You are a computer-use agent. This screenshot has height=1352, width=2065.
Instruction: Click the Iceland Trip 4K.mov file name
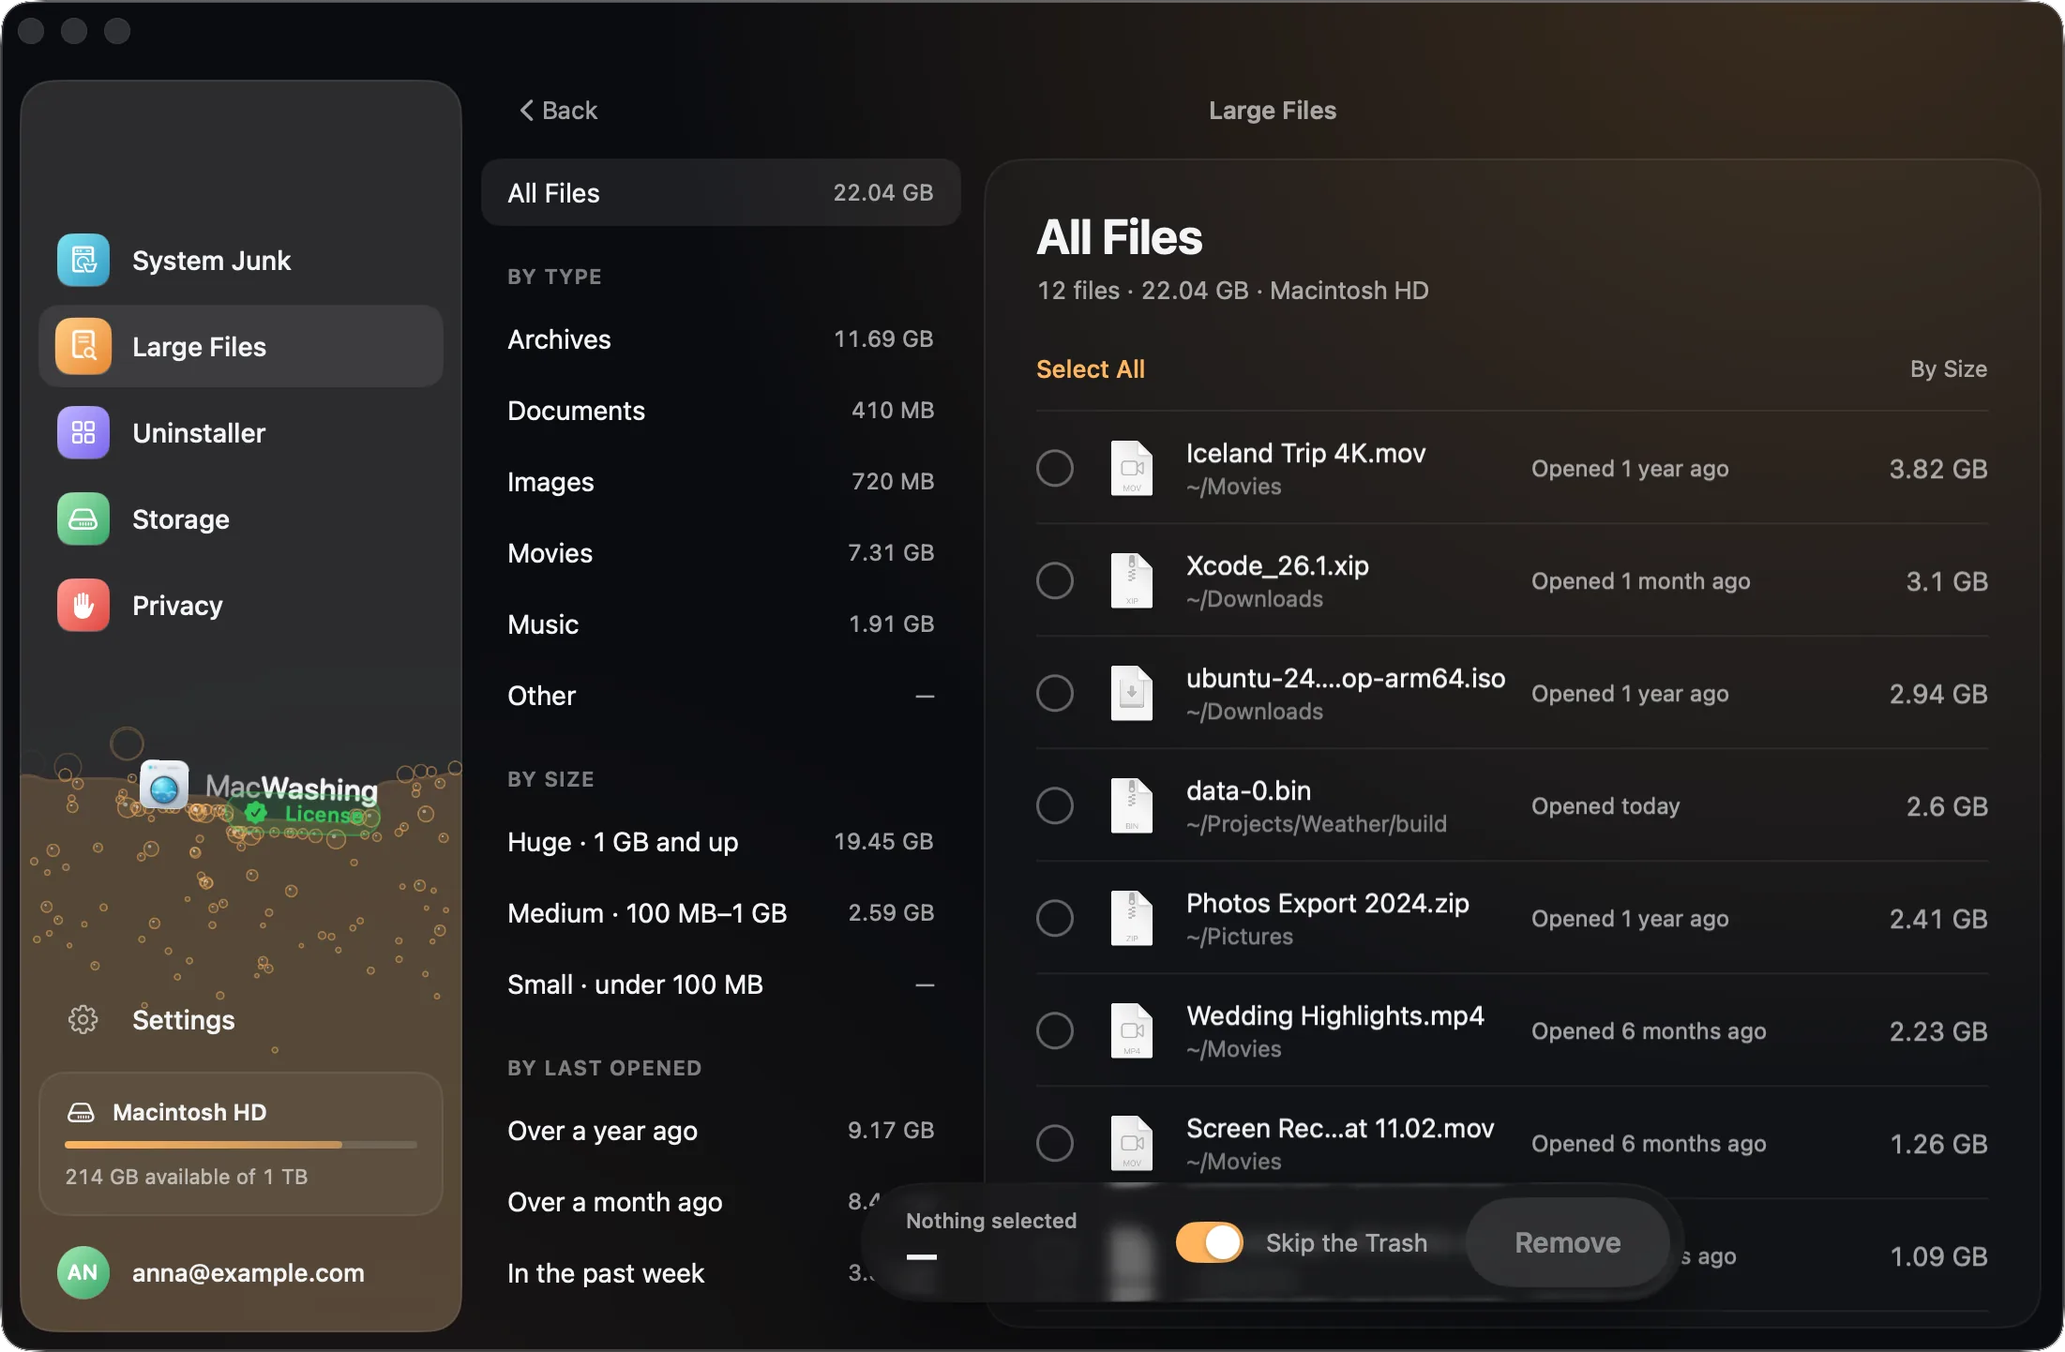coord(1305,454)
